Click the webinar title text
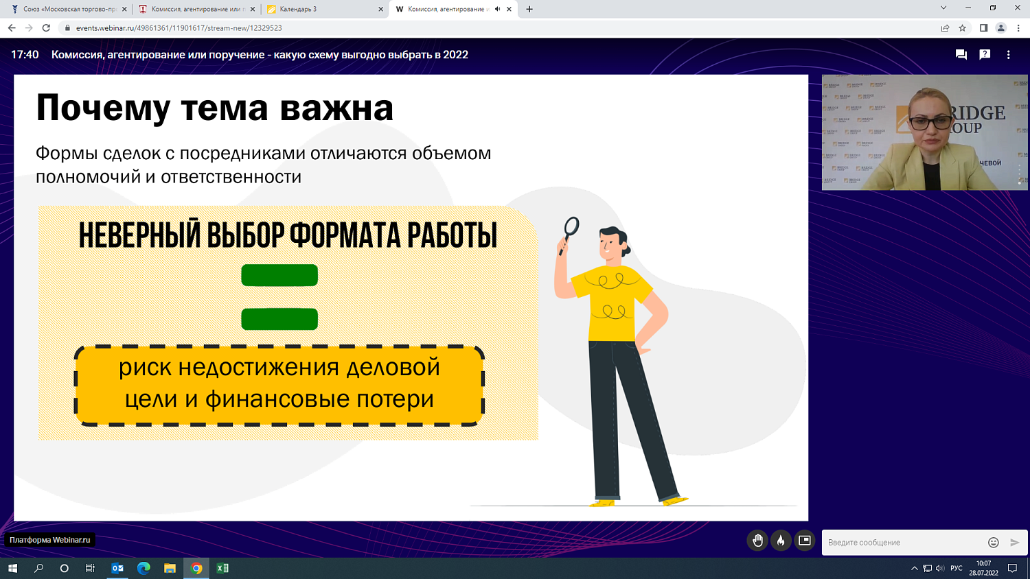Viewport: 1030px width, 579px height. 260,55
